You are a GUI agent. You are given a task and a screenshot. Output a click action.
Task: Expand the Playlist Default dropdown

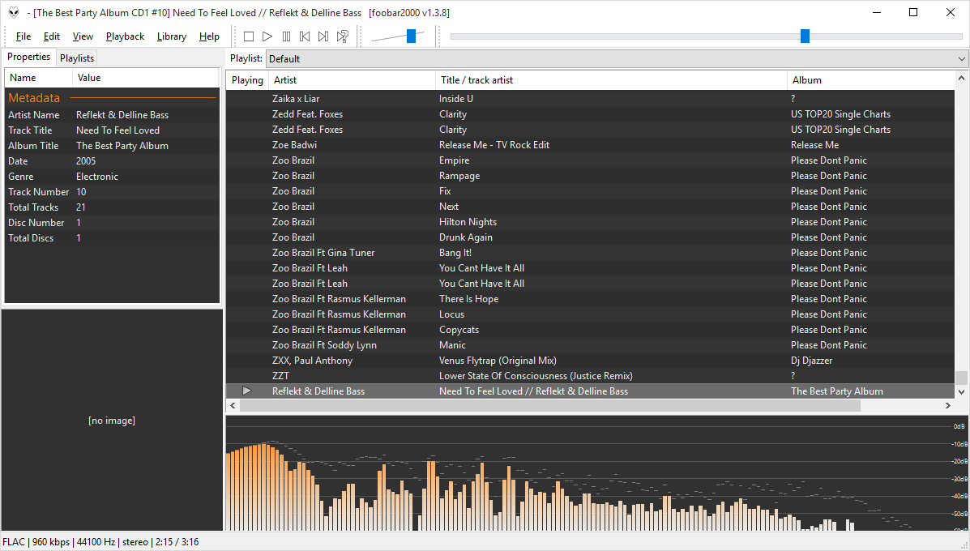coord(616,59)
